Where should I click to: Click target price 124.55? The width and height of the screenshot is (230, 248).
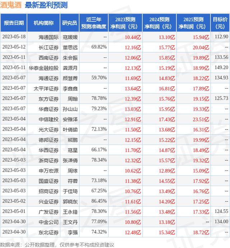point(221,211)
